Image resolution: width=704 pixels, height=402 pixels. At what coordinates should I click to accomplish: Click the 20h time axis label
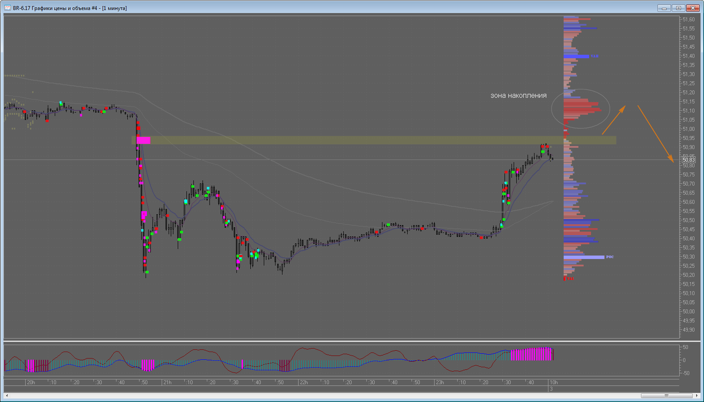point(31,382)
